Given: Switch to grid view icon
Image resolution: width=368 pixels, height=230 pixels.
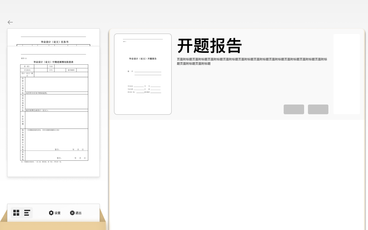Looking at the screenshot, I should click(x=16, y=213).
